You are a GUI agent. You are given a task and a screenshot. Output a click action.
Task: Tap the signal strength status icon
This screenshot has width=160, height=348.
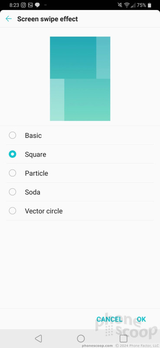(133, 5)
